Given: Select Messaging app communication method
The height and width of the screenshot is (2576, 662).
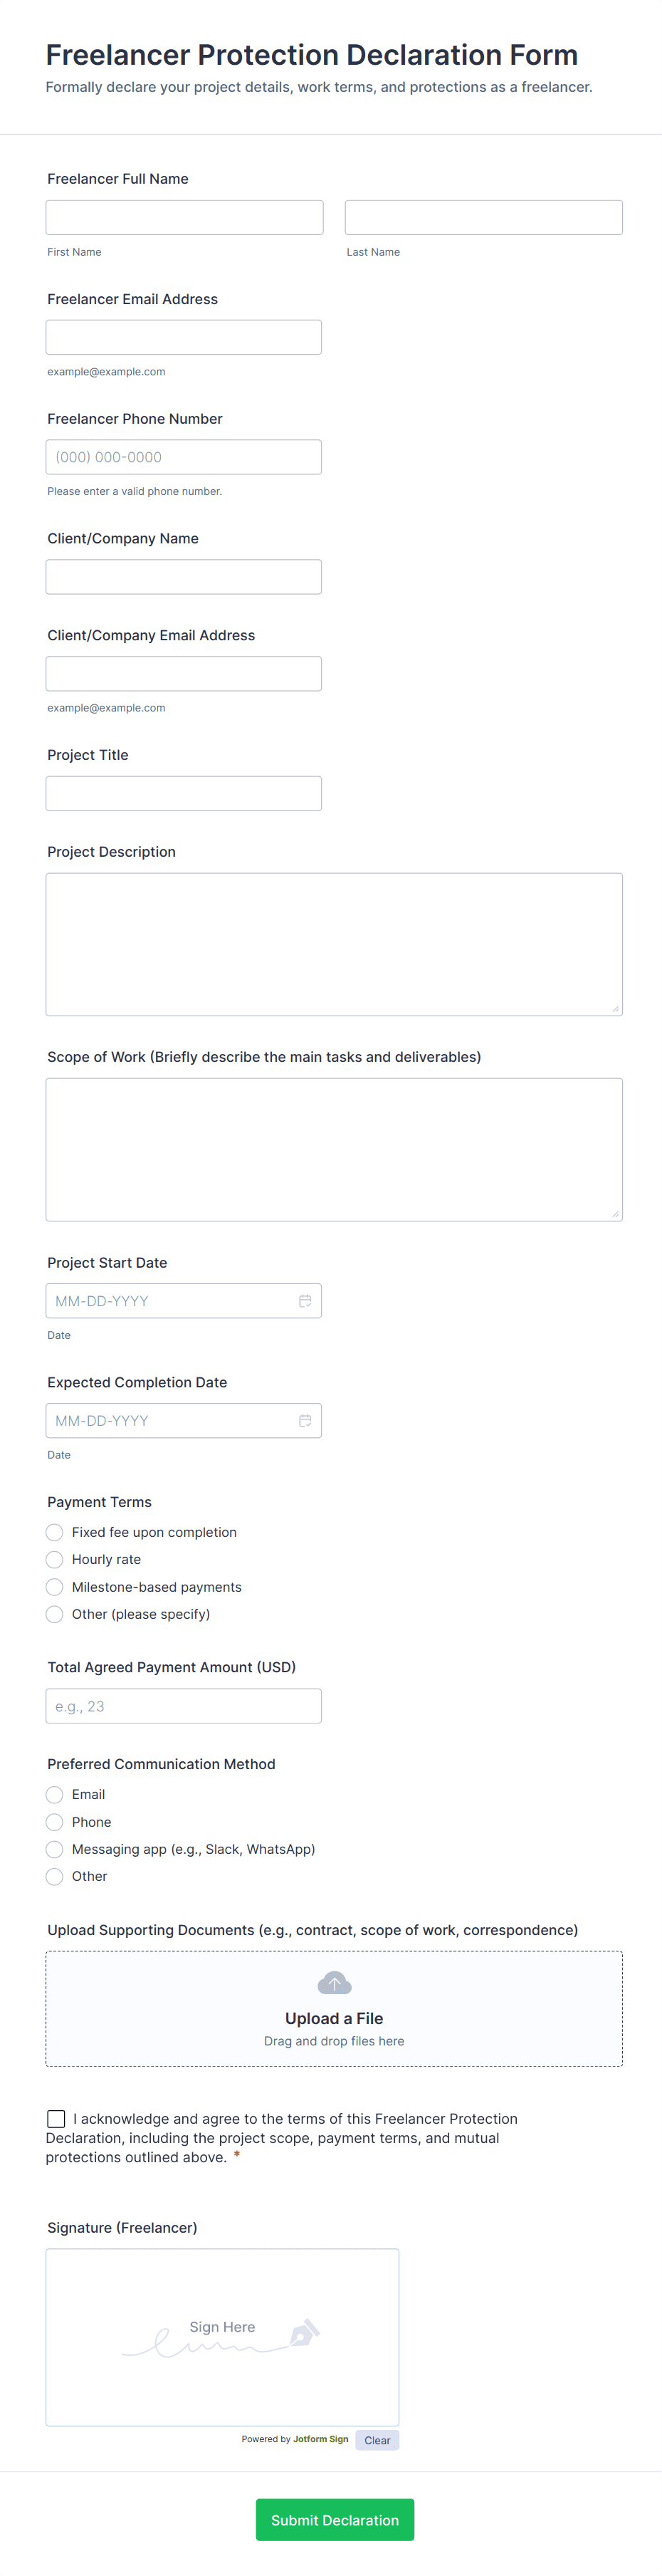Looking at the screenshot, I should pyautogui.click(x=55, y=1850).
